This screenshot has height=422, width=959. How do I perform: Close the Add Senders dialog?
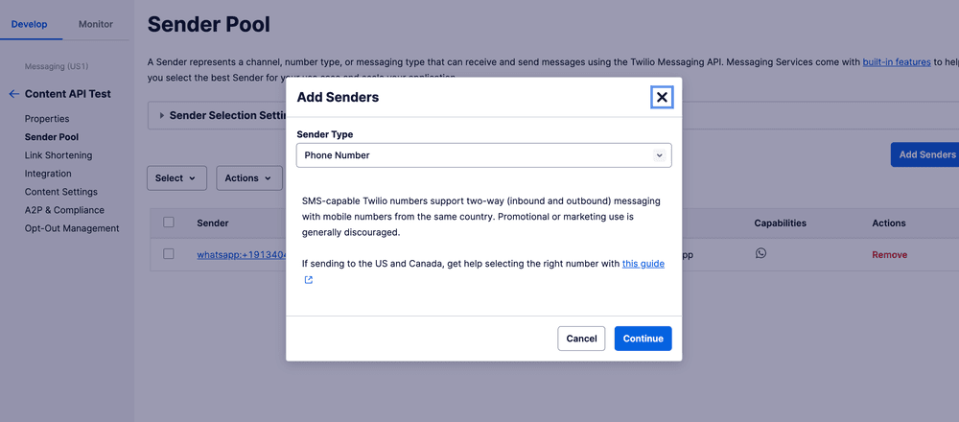click(x=662, y=97)
